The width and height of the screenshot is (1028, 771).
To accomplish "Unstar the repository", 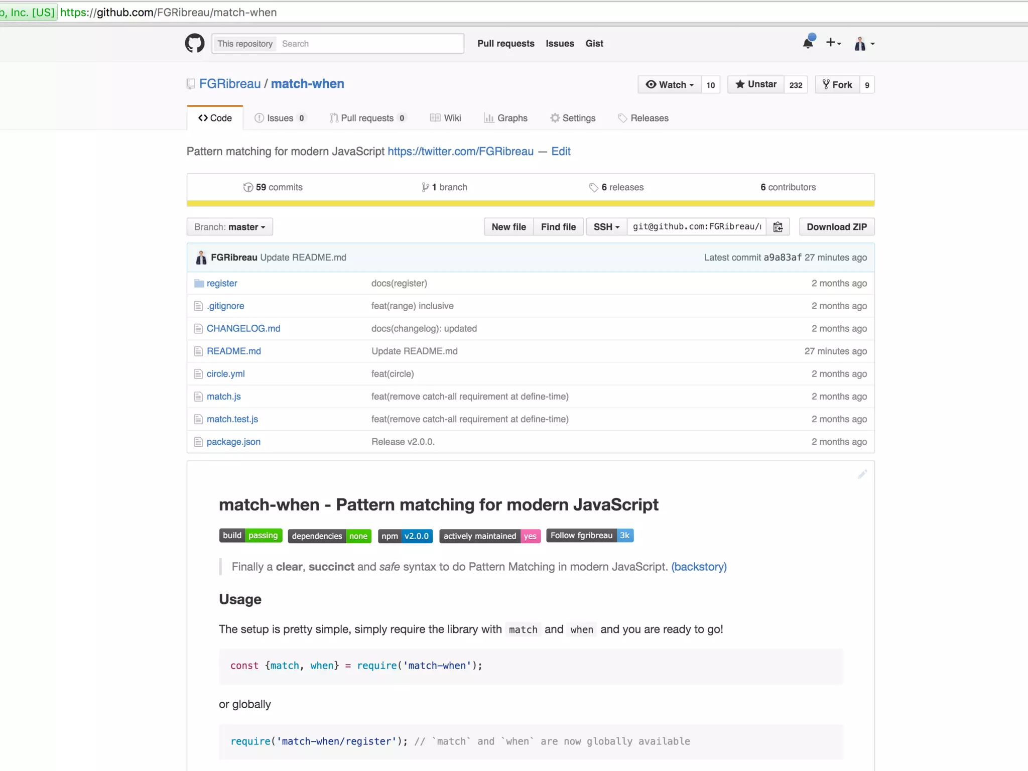I will (755, 84).
